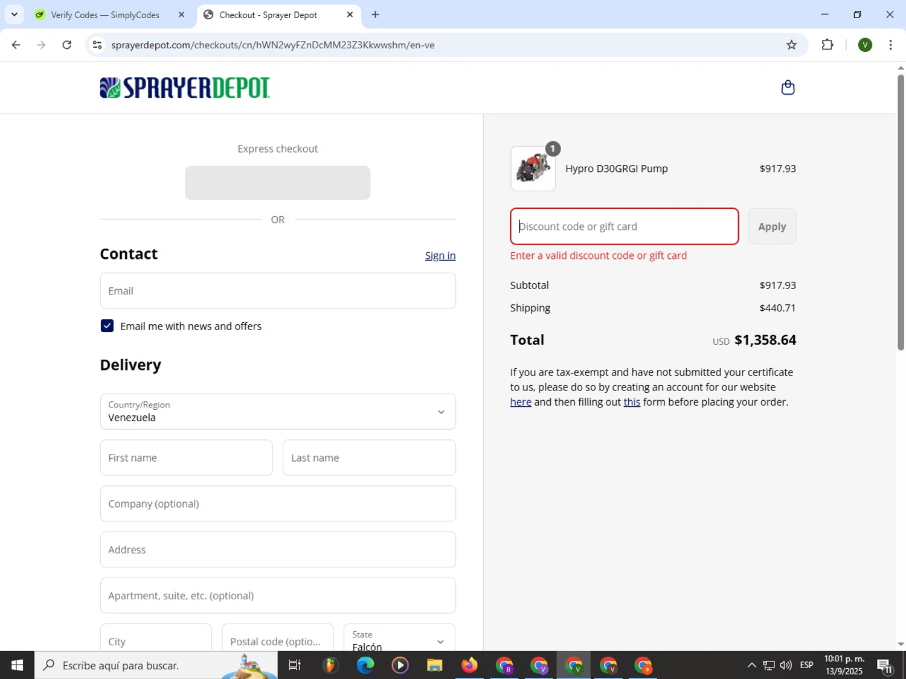Click the page vertical scrollbar
906x679 pixels.
coord(901,211)
